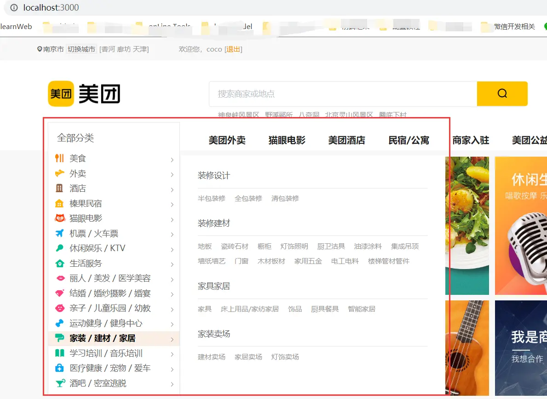Click the cocktail glass icon for 酒吧
The height and width of the screenshot is (399, 547).
click(x=60, y=383)
